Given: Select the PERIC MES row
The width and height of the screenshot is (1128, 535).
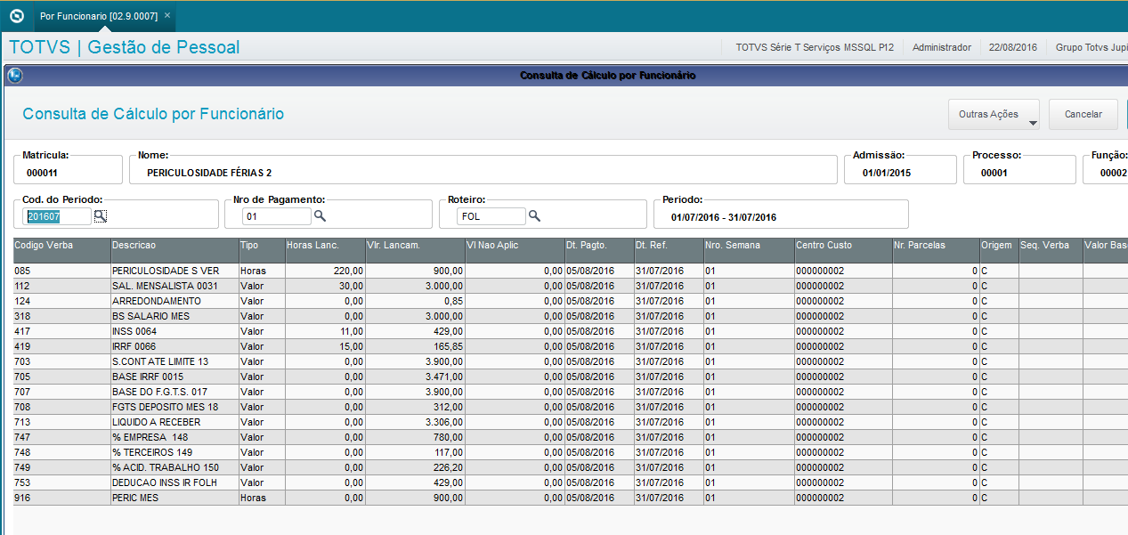Looking at the screenshot, I should (570, 498).
